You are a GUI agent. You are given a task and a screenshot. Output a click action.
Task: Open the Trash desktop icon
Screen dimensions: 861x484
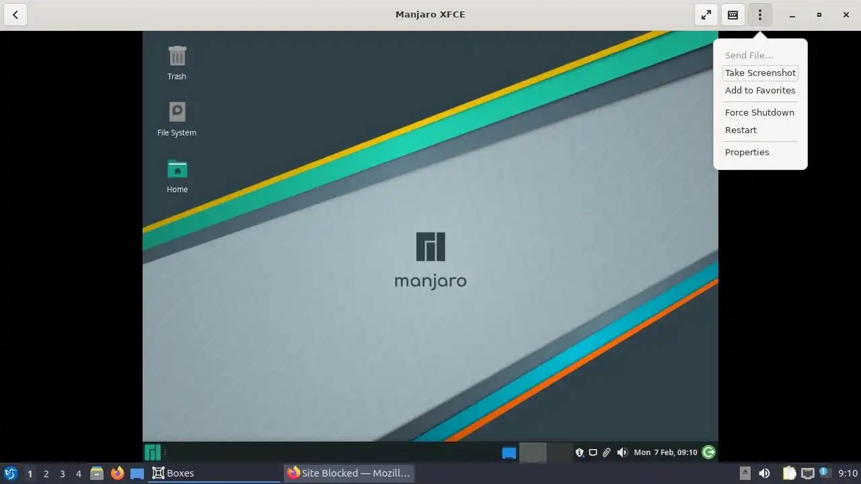pyautogui.click(x=177, y=62)
